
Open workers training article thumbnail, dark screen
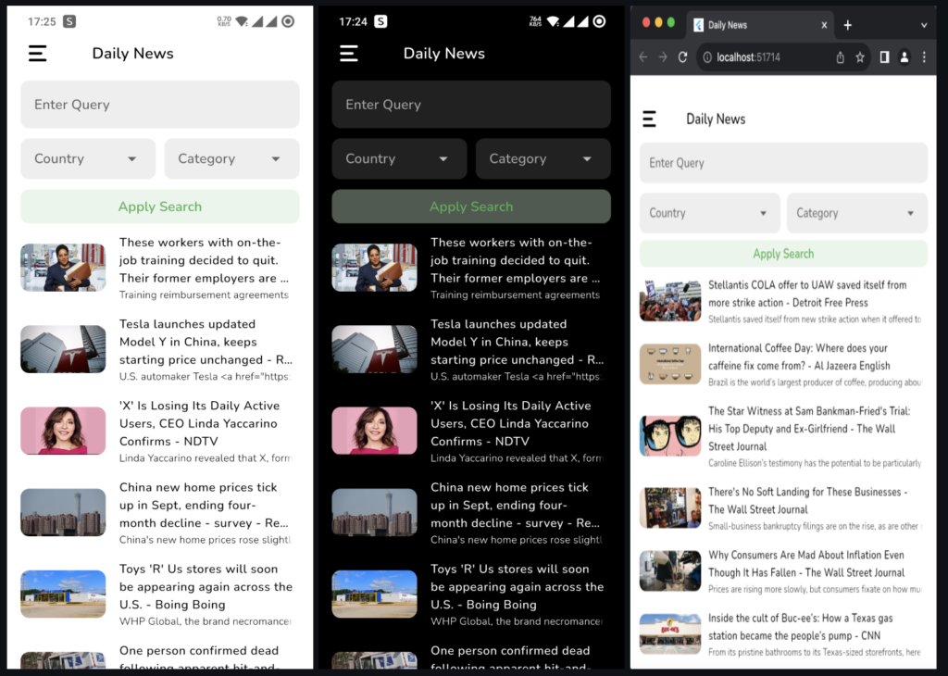click(x=374, y=268)
